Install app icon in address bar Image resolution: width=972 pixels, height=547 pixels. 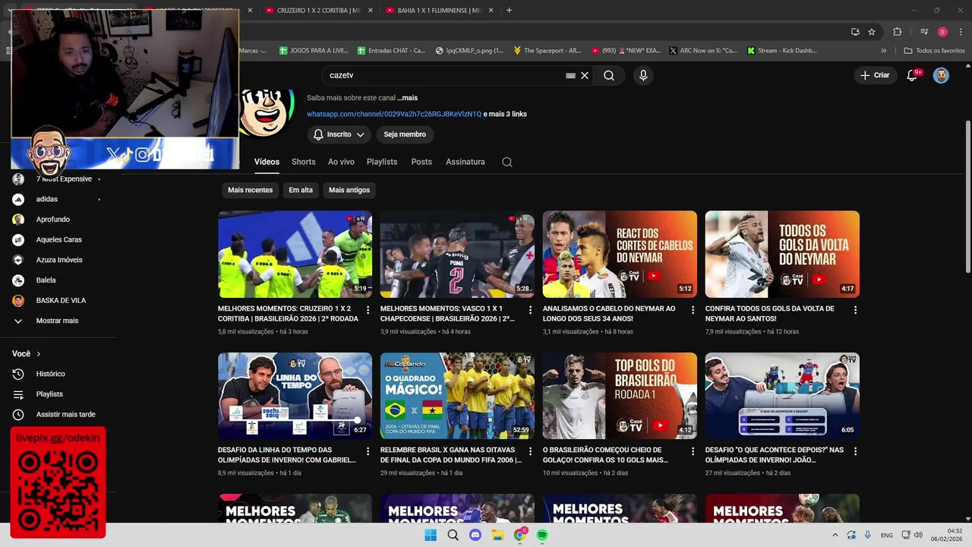(x=855, y=32)
